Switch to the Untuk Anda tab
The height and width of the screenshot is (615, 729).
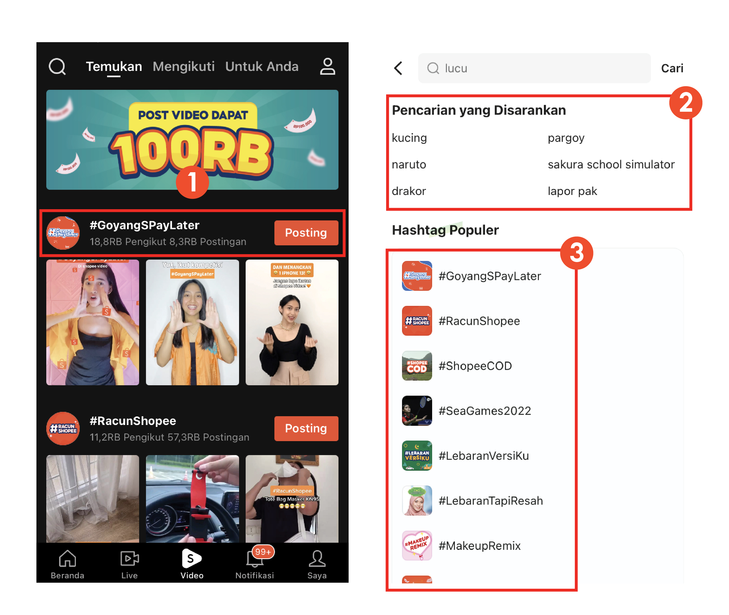262,66
